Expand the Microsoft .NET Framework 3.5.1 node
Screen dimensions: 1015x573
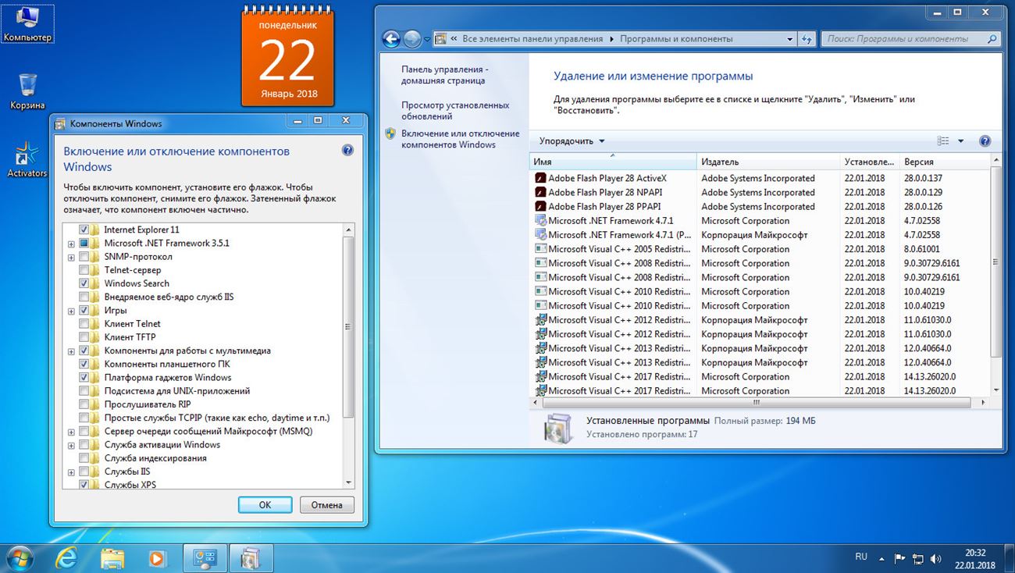click(x=71, y=244)
